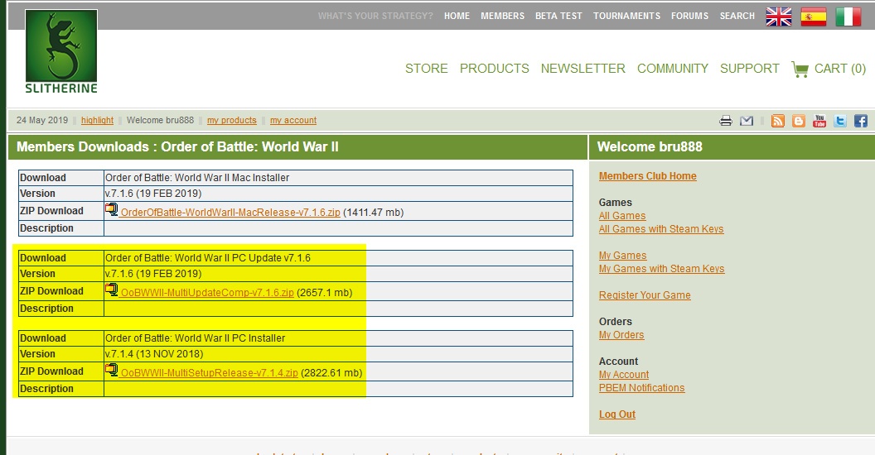Open the RSS feed icon
This screenshot has height=455, width=875.
click(x=777, y=120)
